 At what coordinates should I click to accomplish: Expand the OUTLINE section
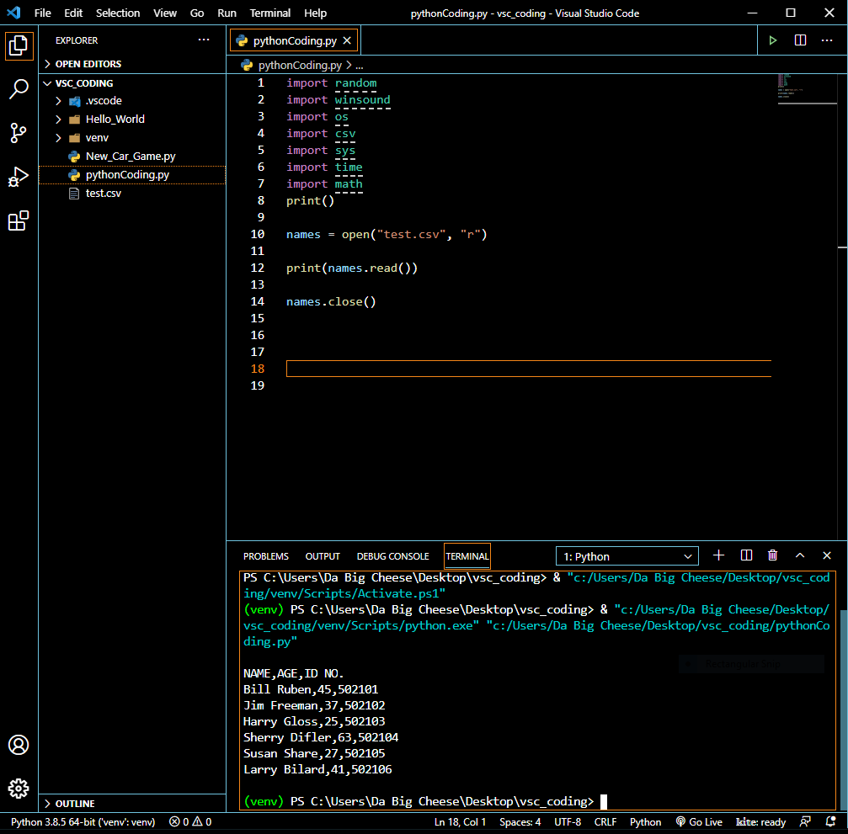[x=75, y=804]
